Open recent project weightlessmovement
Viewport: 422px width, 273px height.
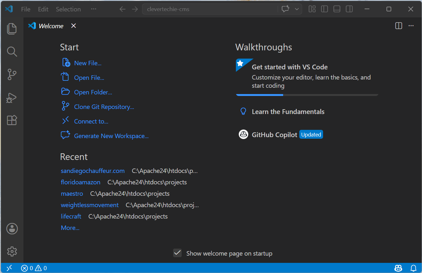90,205
